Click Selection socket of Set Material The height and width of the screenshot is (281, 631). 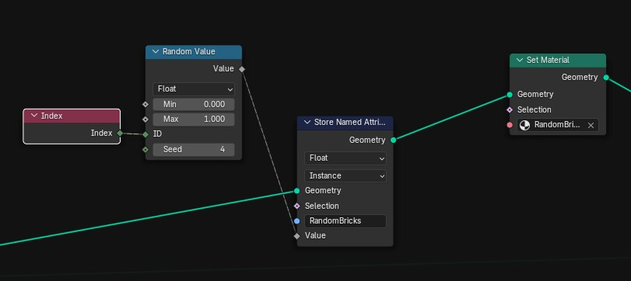coord(510,109)
